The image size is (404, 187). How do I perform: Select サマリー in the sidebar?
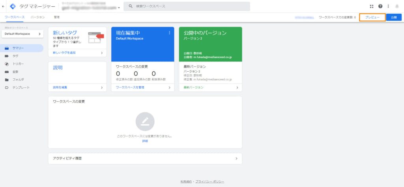(x=22, y=48)
